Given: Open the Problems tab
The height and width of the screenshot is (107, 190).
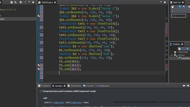Looking at the screenshot, I should click(44, 86).
